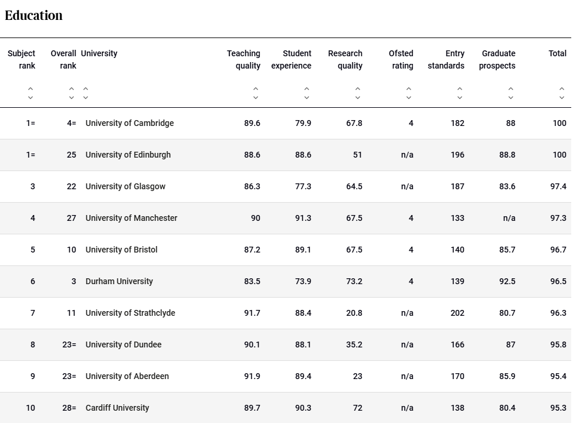Image resolution: width=573 pixels, height=423 pixels.
Task: Sort Student experience ascending arrow
Action: point(307,88)
